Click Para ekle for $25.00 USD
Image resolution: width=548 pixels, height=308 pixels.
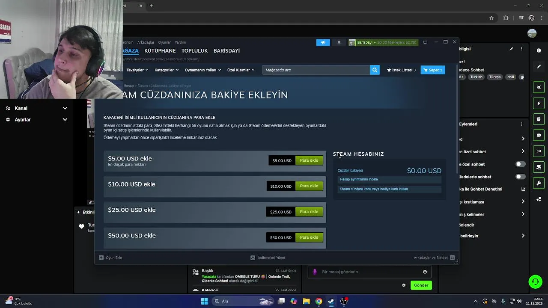309,212
